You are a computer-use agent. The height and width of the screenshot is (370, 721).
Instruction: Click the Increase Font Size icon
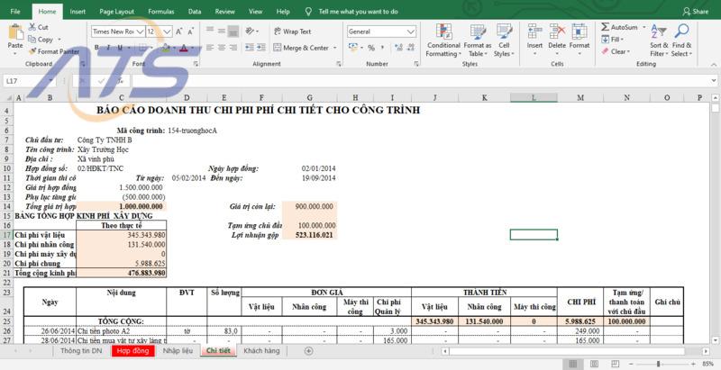tap(180, 32)
